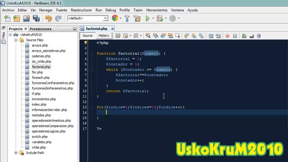Click the Clean and Build icon
Viewport: 288px width, 162px height.
[x=137, y=18]
